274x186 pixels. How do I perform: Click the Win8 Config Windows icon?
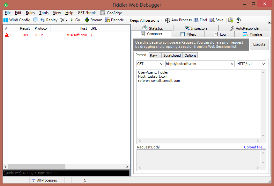click(6, 20)
